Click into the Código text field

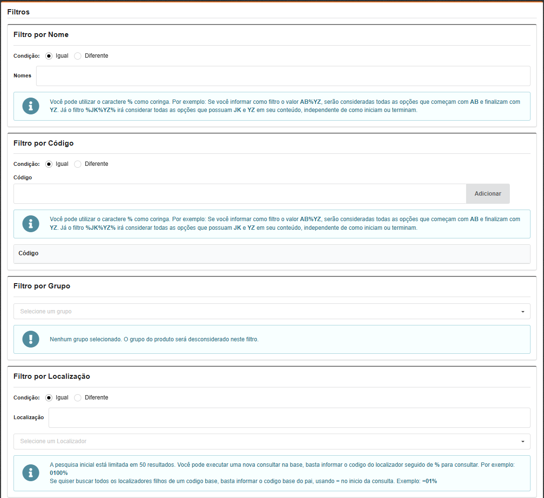pos(240,194)
